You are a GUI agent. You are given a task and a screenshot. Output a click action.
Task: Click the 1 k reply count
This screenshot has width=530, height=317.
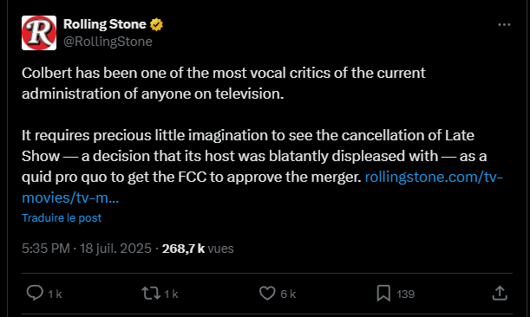point(55,294)
